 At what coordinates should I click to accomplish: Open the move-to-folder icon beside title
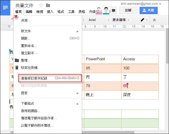[x=48, y=5]
